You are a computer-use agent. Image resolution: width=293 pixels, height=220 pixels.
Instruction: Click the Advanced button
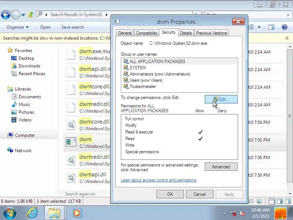point(221,167)
